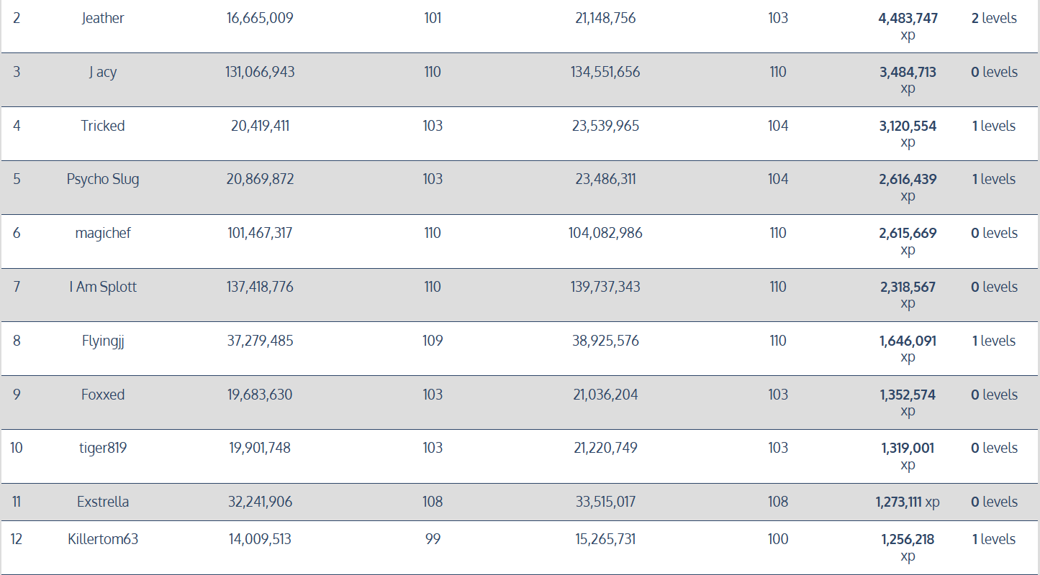The width and height of the screenshot is (1040, 575).
Task: Open the J acy player entry
Action: pyautogui.click(x=103, y=73)
